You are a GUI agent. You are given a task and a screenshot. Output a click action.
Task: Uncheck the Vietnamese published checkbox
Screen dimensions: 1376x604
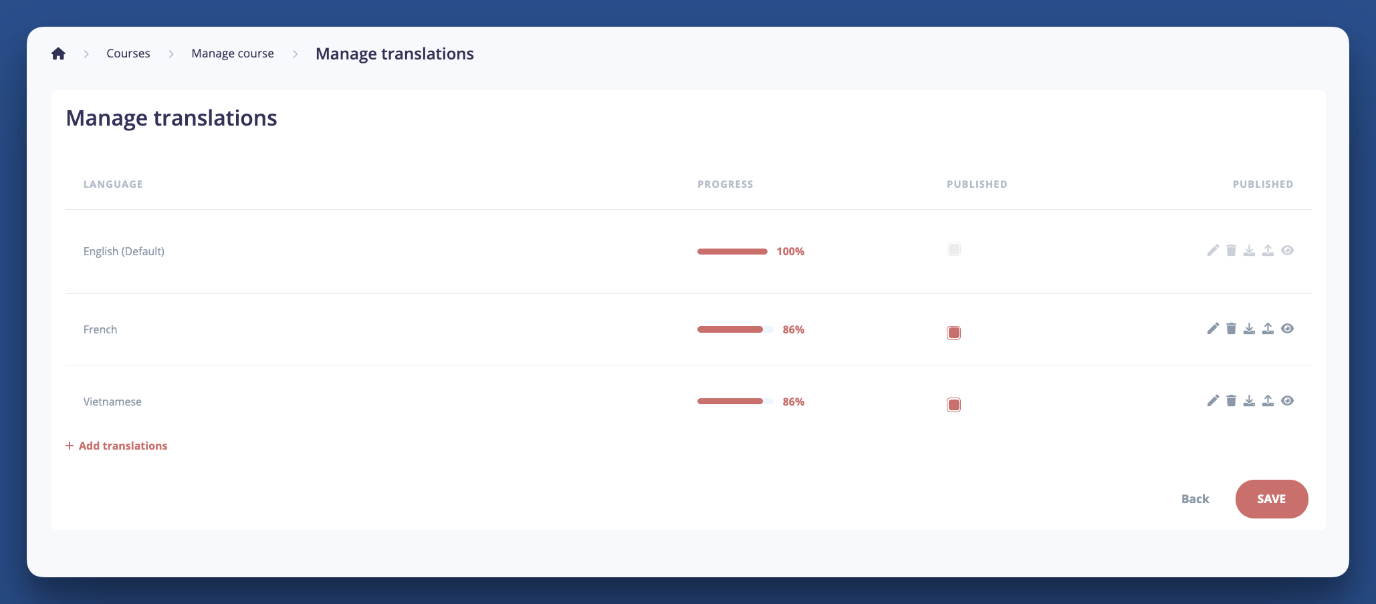coord(953,405)
